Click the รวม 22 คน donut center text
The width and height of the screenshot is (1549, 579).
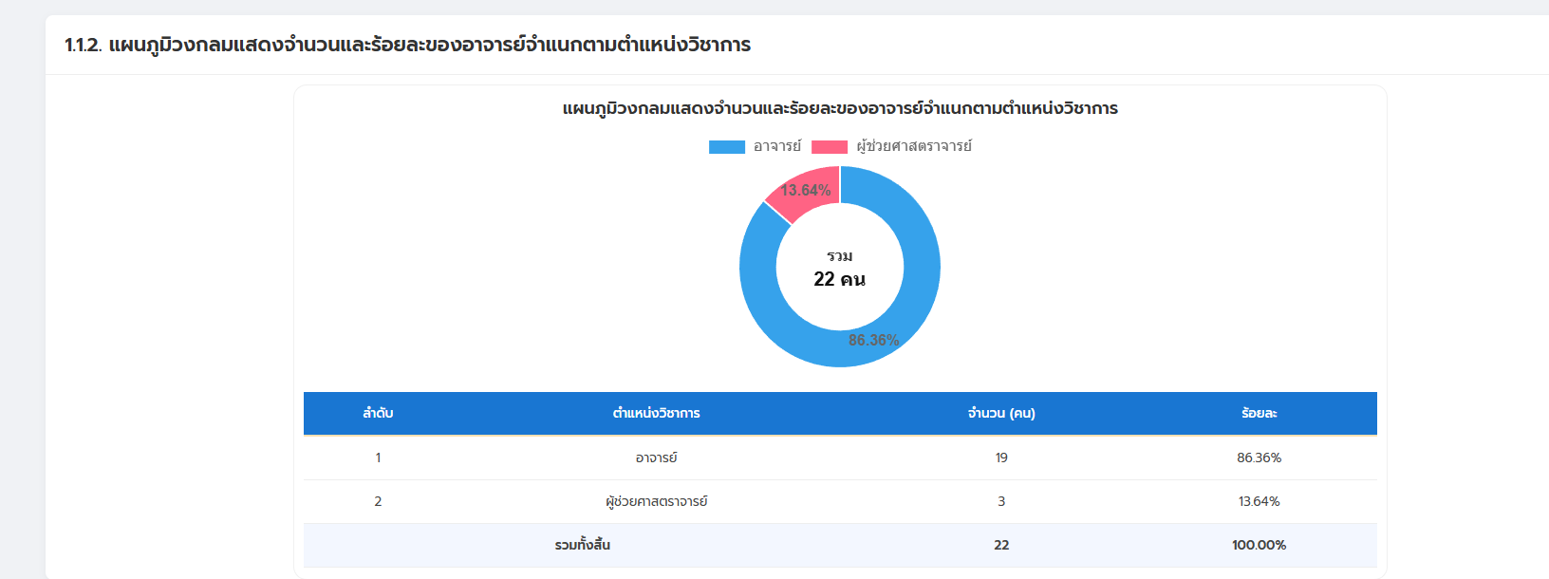pyautogui.click(x=839, y=269)
